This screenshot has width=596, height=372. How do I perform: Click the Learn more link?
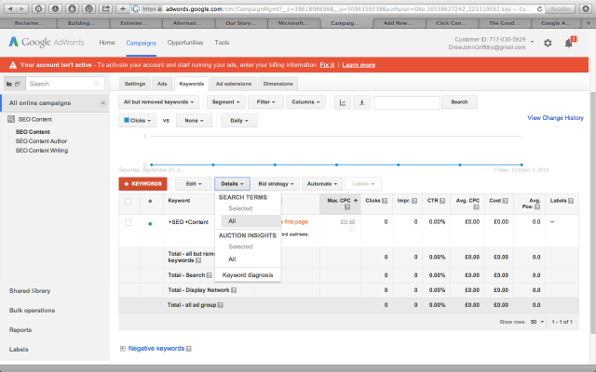click(359, 65)
